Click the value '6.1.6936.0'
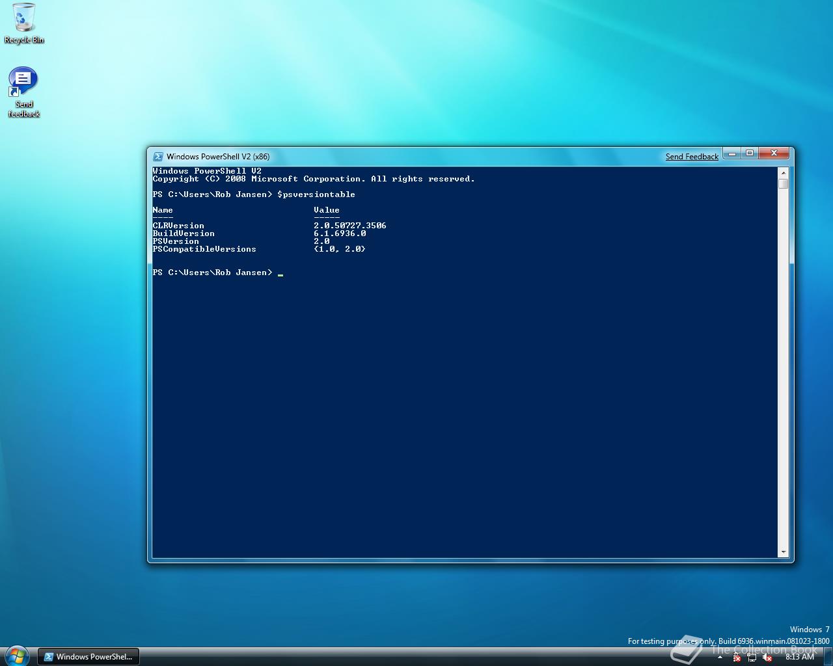 point(340,233)
